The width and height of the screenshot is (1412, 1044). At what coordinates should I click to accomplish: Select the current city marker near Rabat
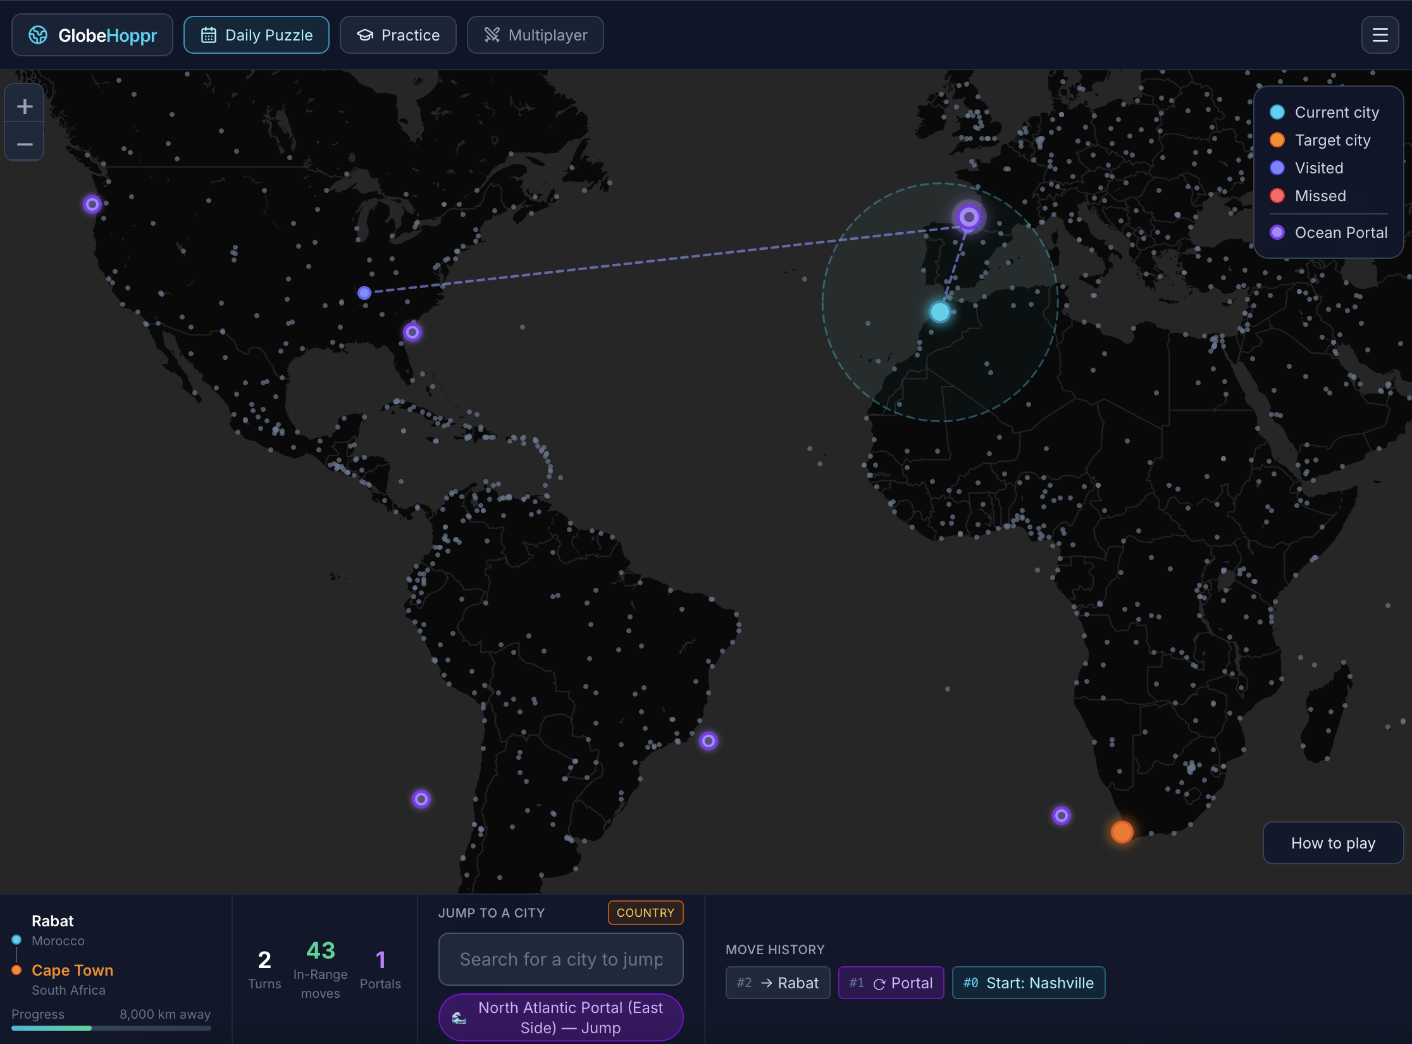[939, 311]
